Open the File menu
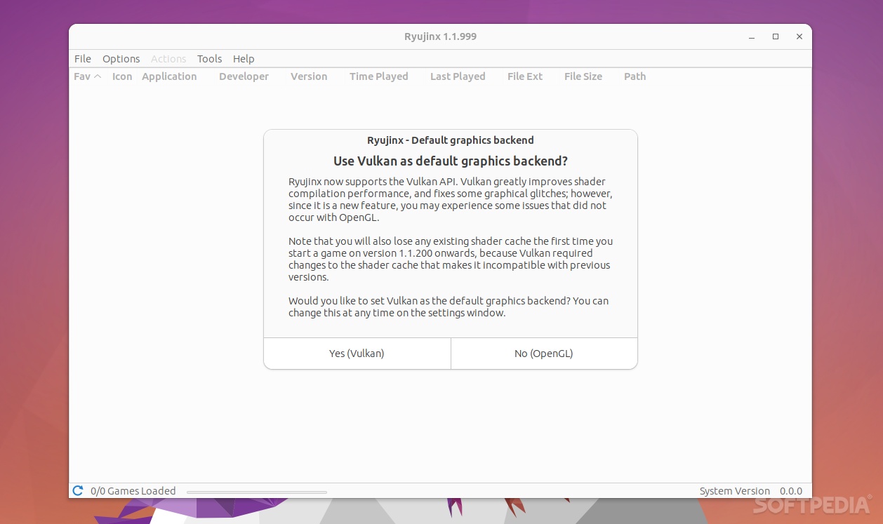Screen dimensions: 883x524 [x=82, y=58]
